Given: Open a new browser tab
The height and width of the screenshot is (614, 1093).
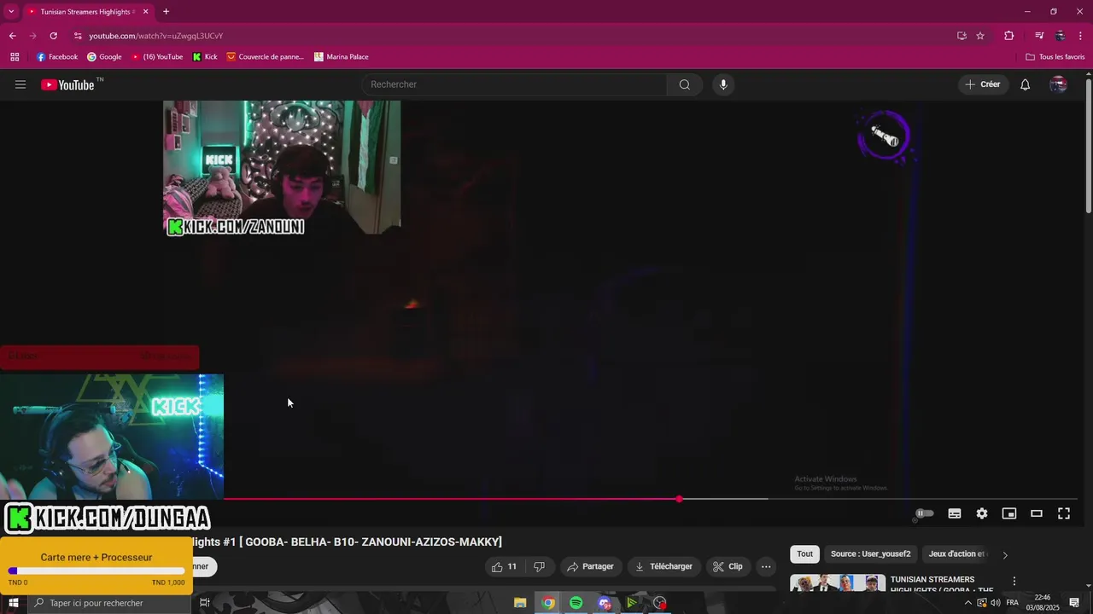Looking at the screenshot, I should point(166,12).
